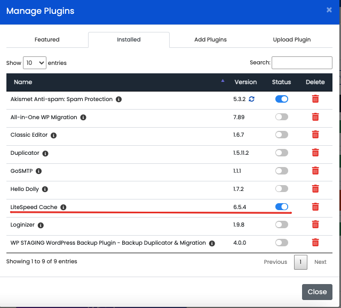Image resolution: width=341 pixels, height=308 pixels.
Task: Delete the WP STAGING plugin
Action: tap(315, 243)
